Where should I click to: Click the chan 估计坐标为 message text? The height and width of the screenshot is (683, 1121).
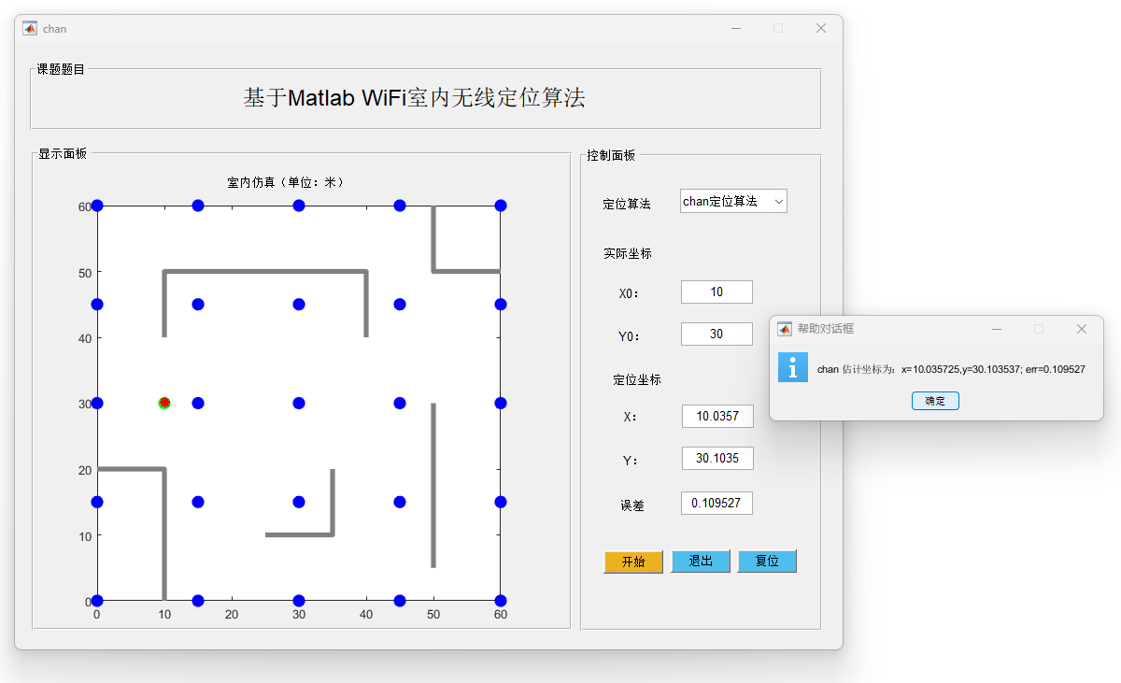coord(951,370)
